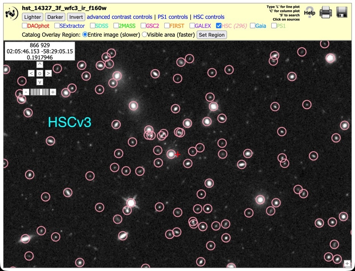This screenshot has width=355, height=271.
Task: Open advanced contrast controls link
Action: tap(119, 17)
